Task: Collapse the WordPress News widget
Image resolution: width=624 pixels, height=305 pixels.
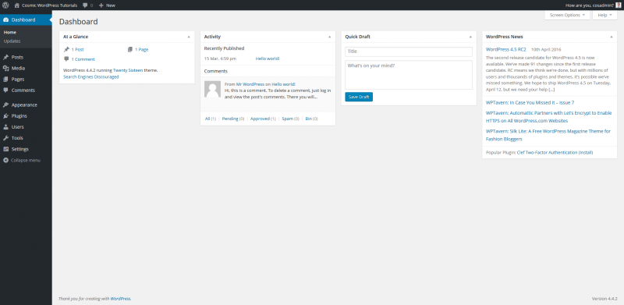Action: 612,37
